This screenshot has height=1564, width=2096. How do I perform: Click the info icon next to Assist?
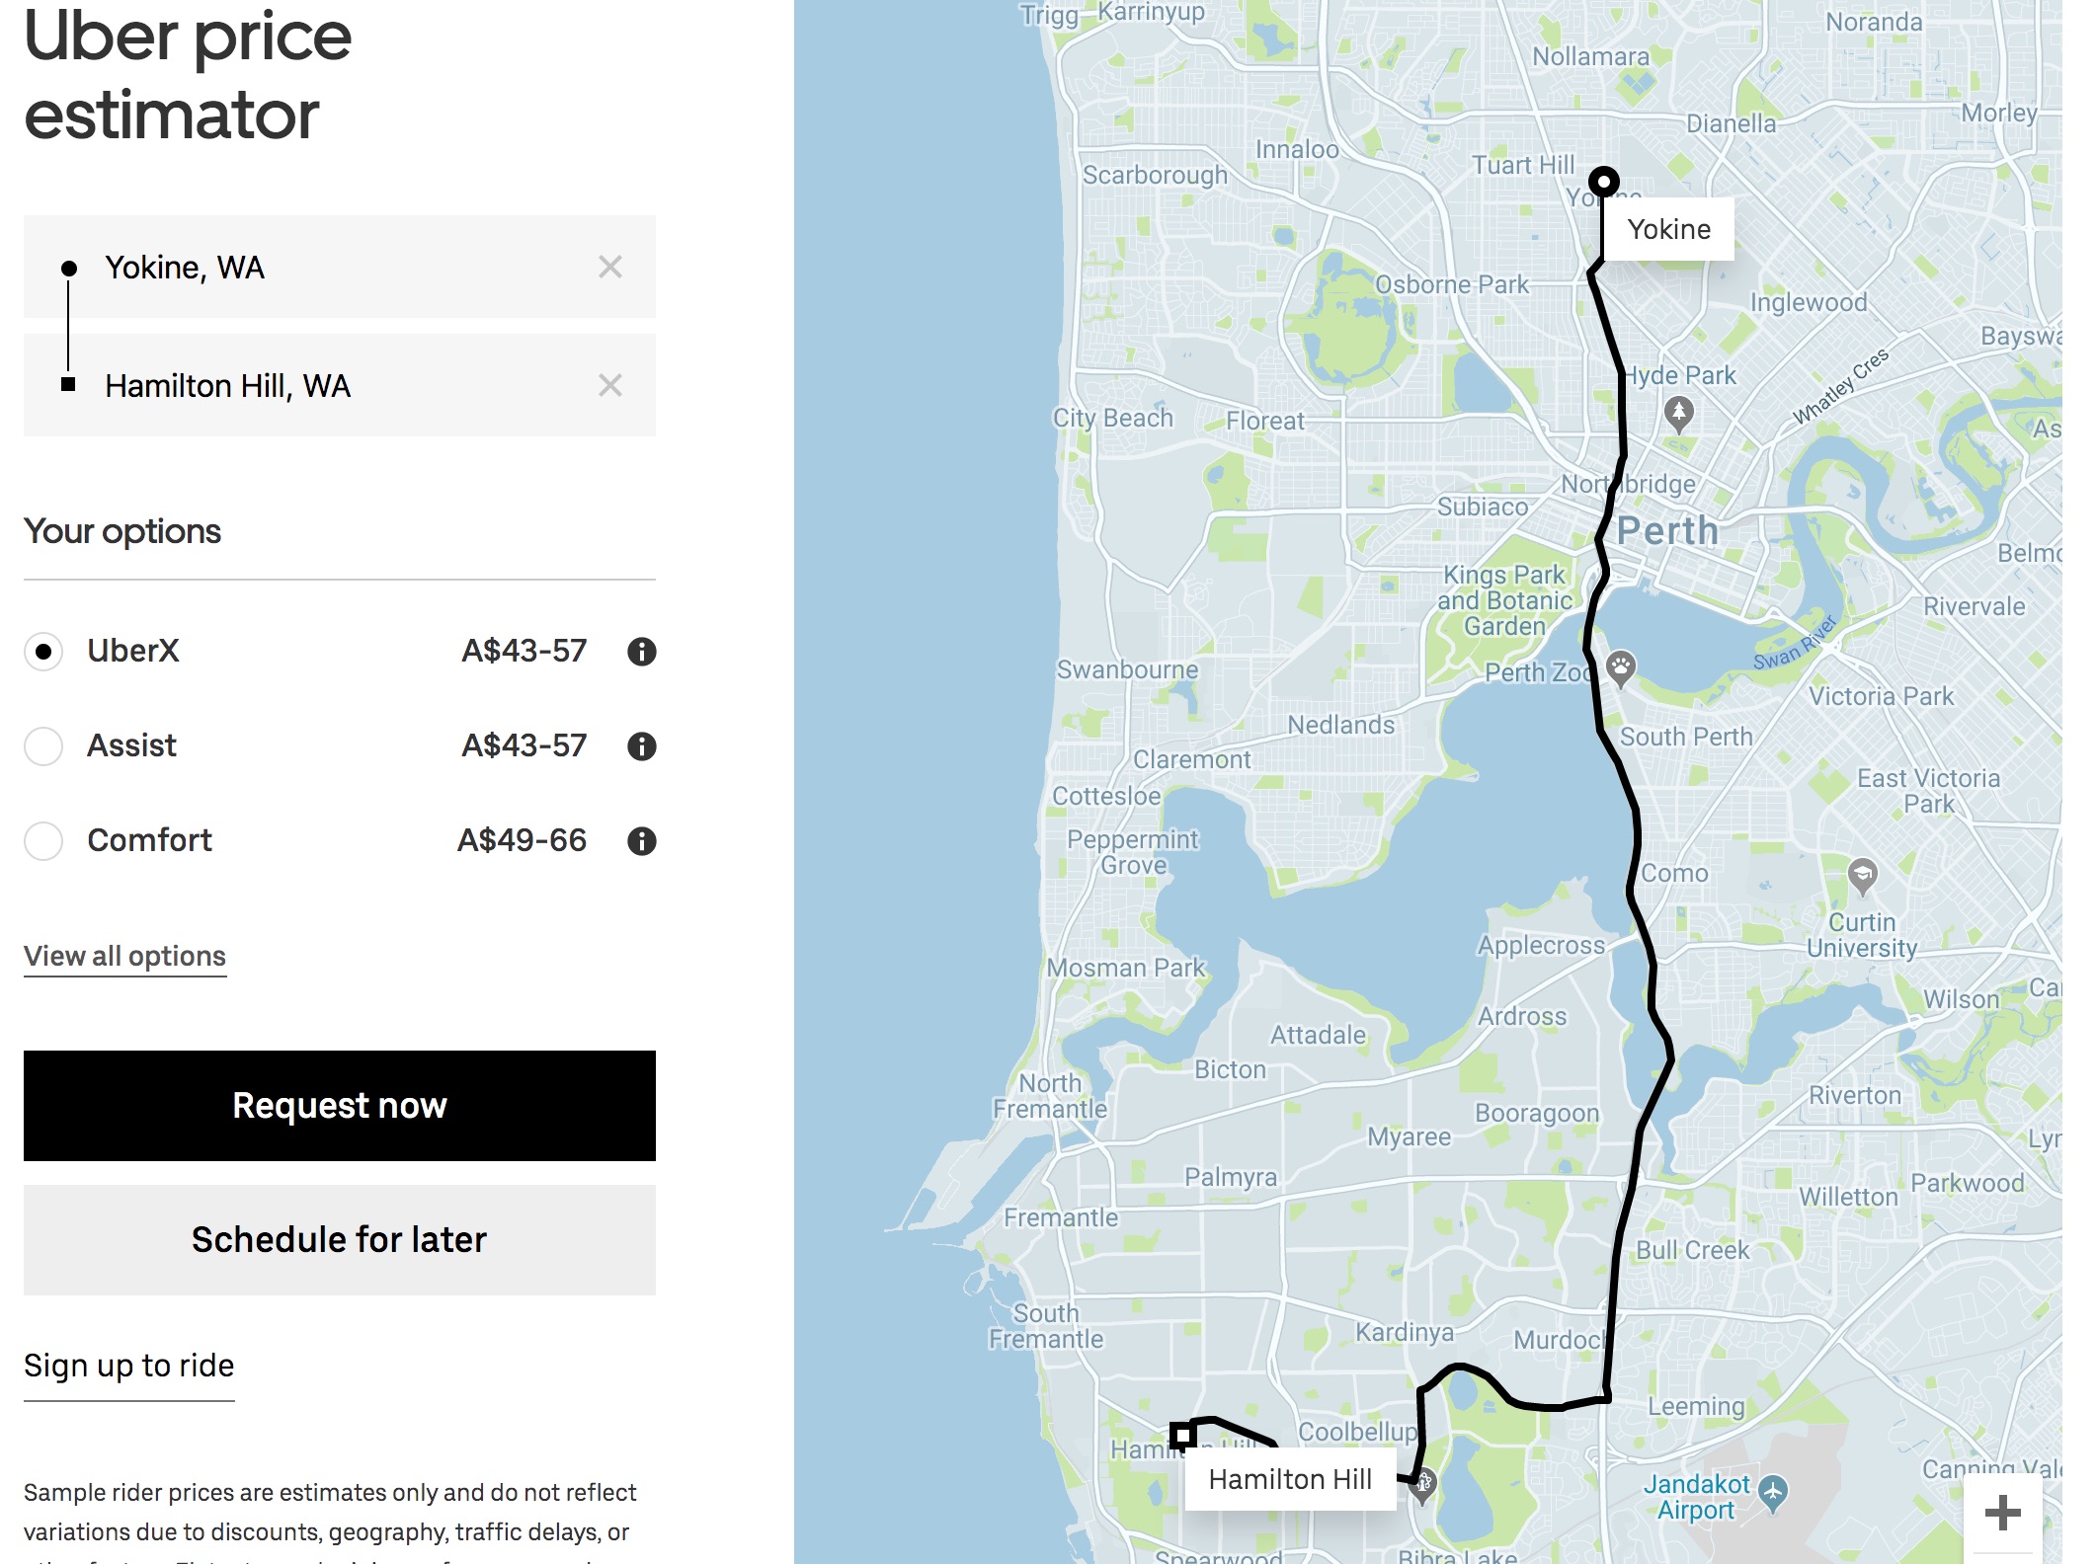639,745
